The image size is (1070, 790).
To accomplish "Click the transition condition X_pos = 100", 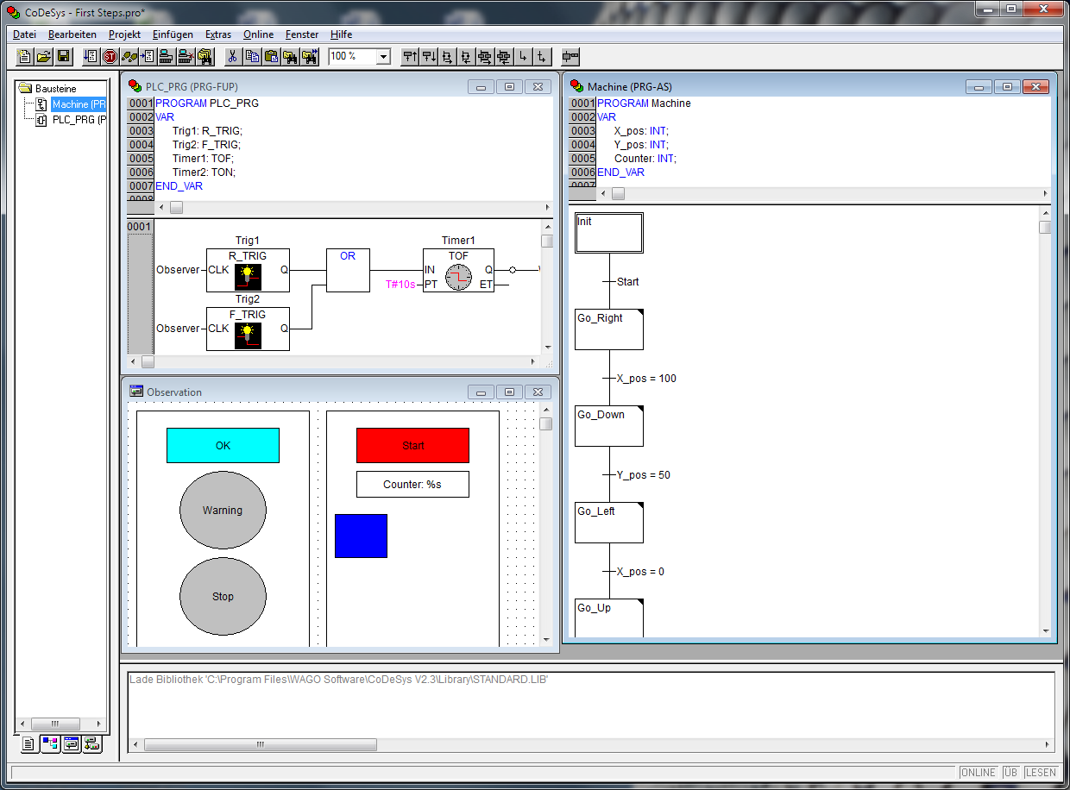I will pos(646,379).
